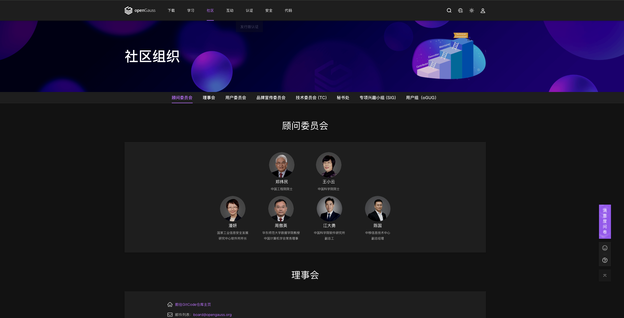The width and height of the screenshot is (624, 318).
Task: Click the smiley feedback icon
Action: click(605, 248)
